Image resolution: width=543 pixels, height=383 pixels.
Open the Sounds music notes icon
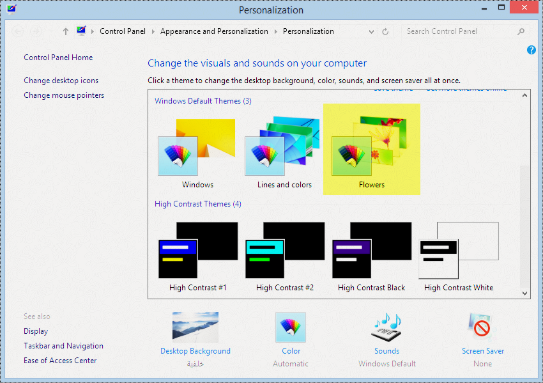[x=387, y=327]
